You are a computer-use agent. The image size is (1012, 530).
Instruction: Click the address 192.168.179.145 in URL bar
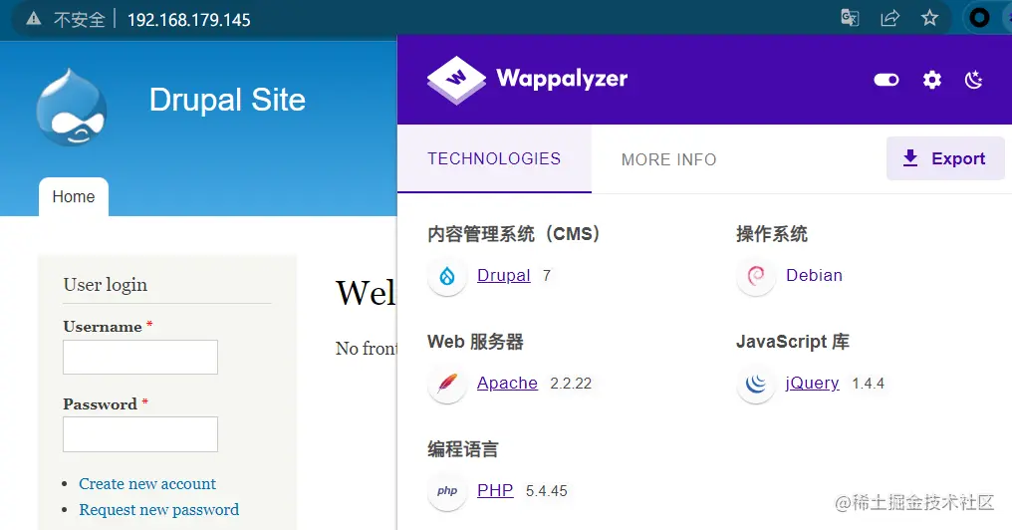click(x=189, y=20)
